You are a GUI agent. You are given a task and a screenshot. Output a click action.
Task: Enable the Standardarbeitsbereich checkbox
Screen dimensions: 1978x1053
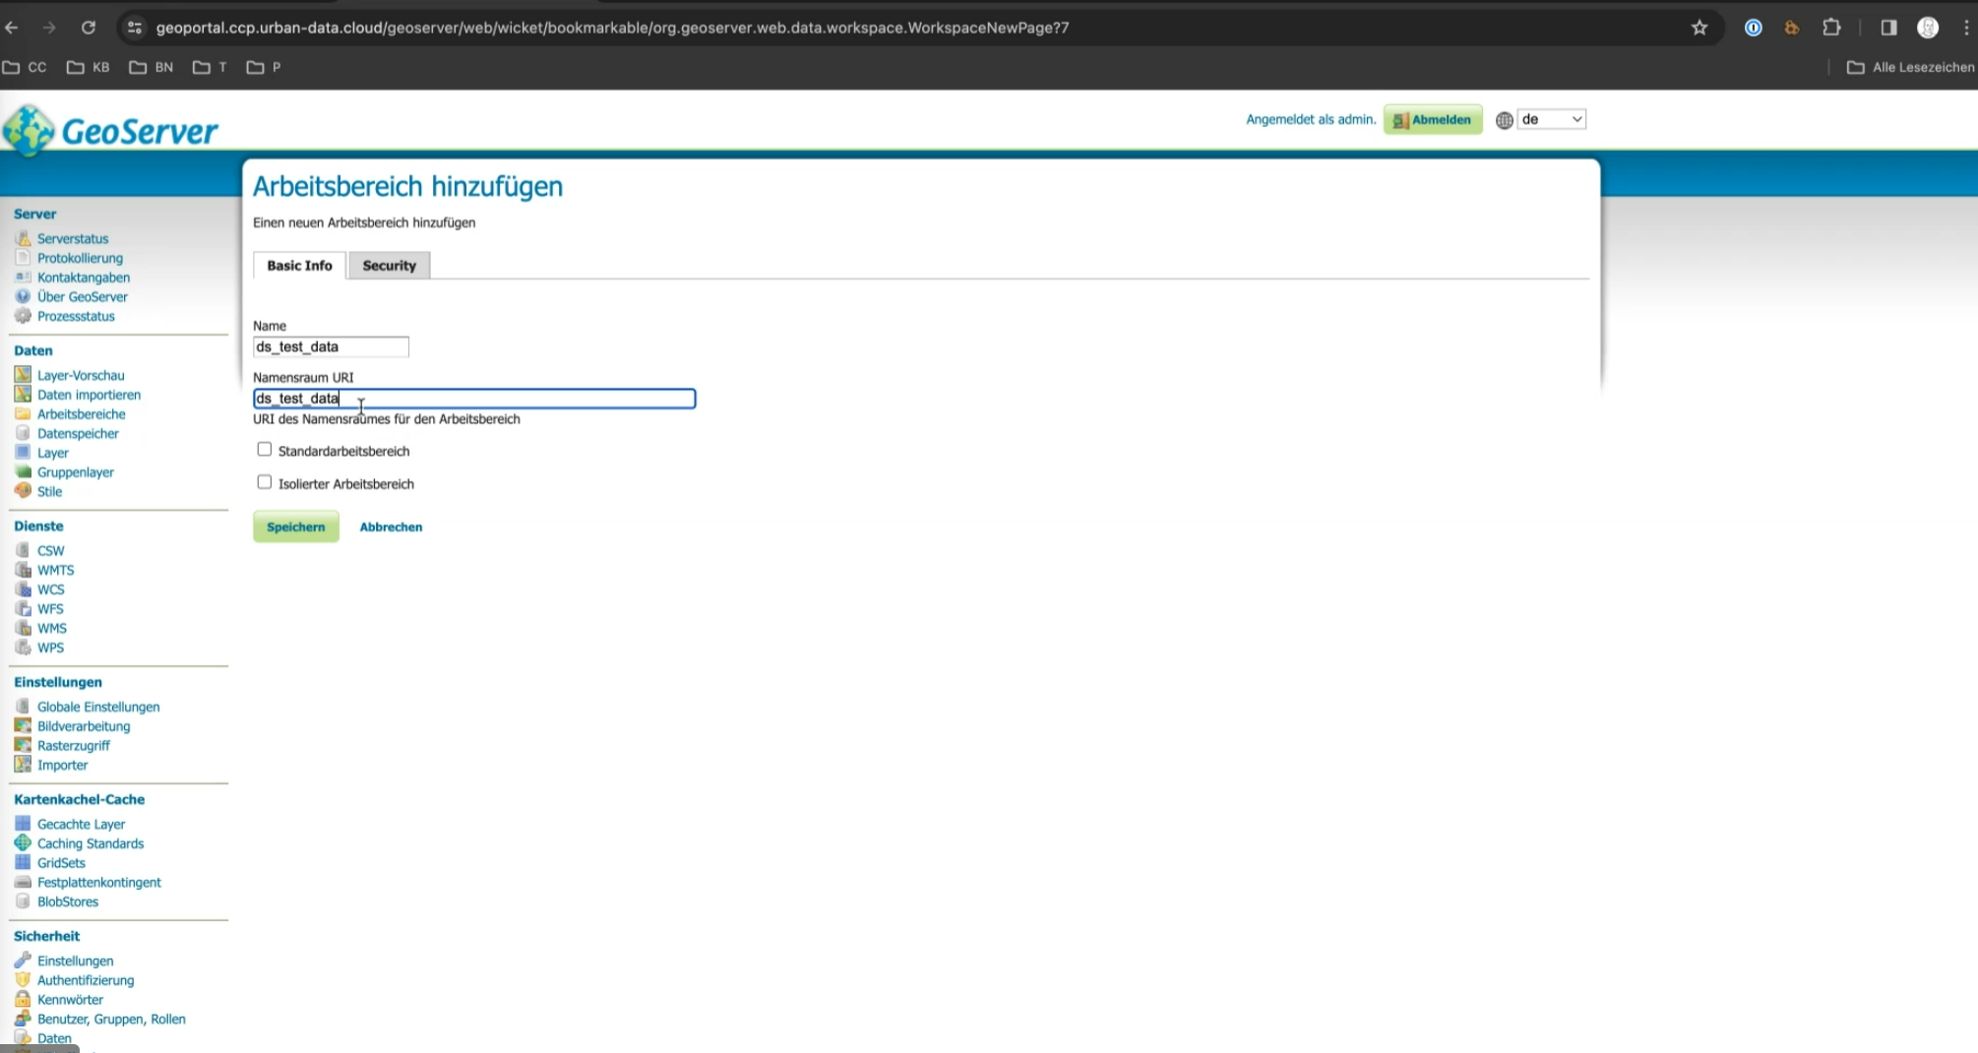click(x=264, y=450)
